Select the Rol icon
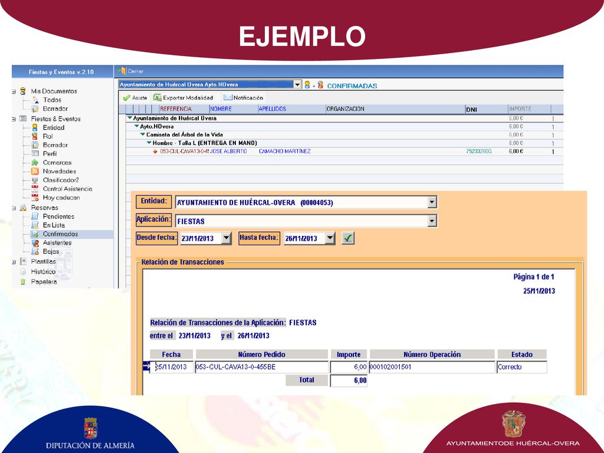Viewport: 604px width, 453px height. 35,136
